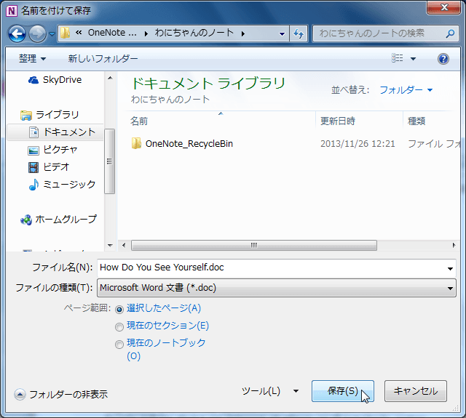Click the magnifier search icon
The height and width of the screenshot is (418, 466).
450,33
